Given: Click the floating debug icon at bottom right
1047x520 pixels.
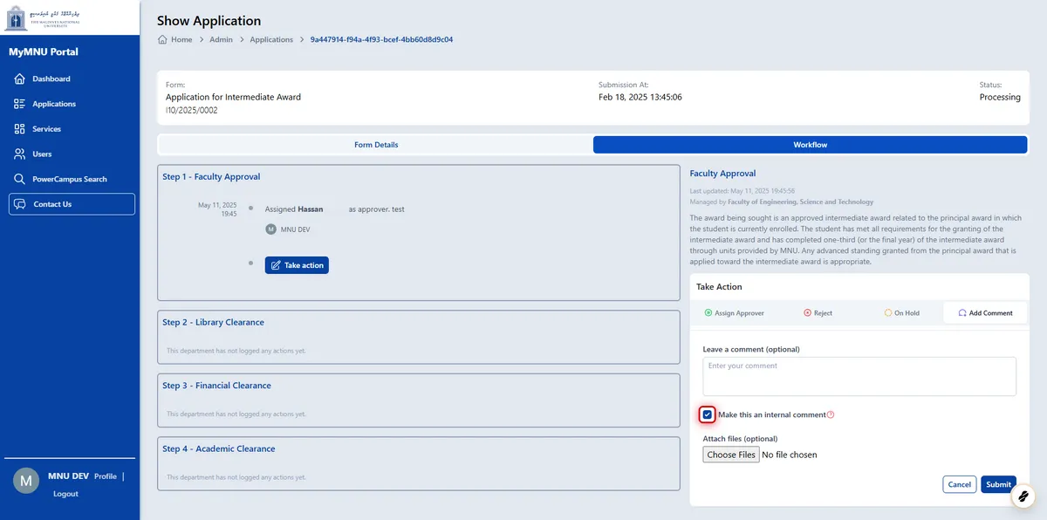Looking at the screenshot, I should (x=1023, y=496).
